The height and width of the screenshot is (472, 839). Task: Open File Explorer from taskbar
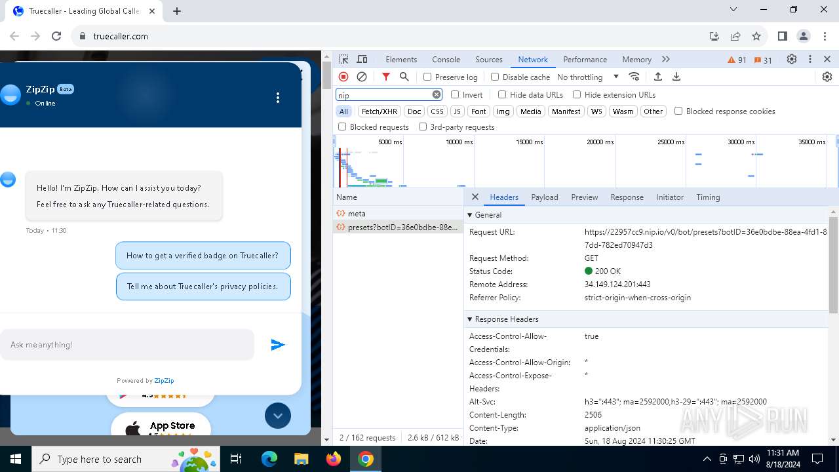tap(301, 459)
